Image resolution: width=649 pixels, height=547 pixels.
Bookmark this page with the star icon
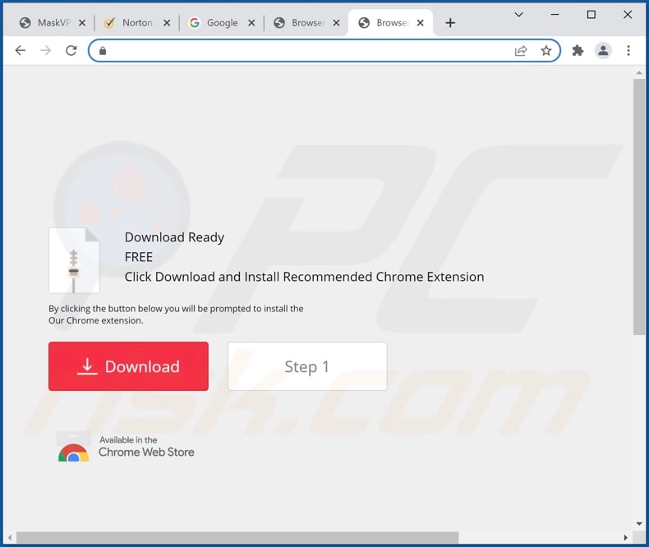(x=546, y=50)
